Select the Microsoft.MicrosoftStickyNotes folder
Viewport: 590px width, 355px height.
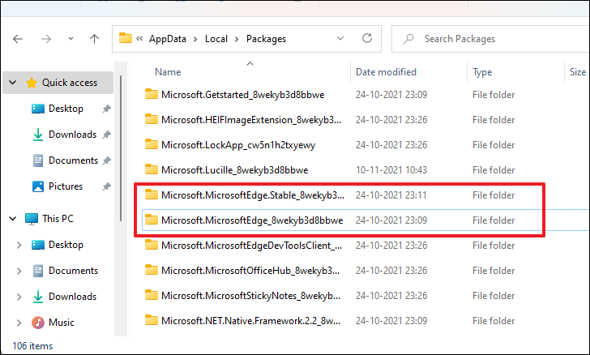coord(250,296)
